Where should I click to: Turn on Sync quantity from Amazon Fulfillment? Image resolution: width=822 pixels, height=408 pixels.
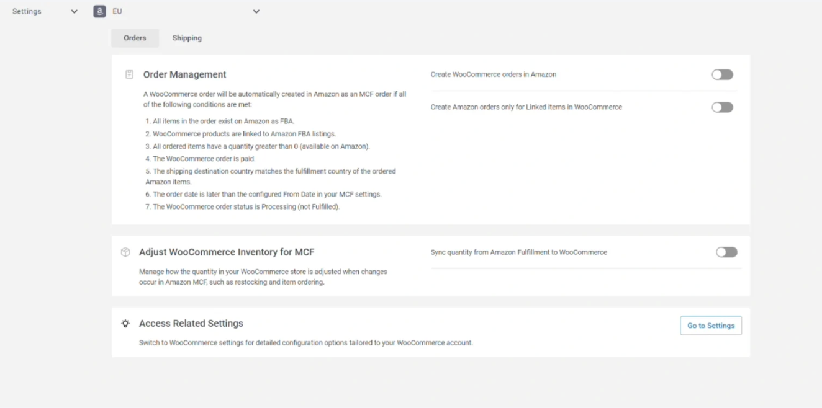click(x=726, y=252)
